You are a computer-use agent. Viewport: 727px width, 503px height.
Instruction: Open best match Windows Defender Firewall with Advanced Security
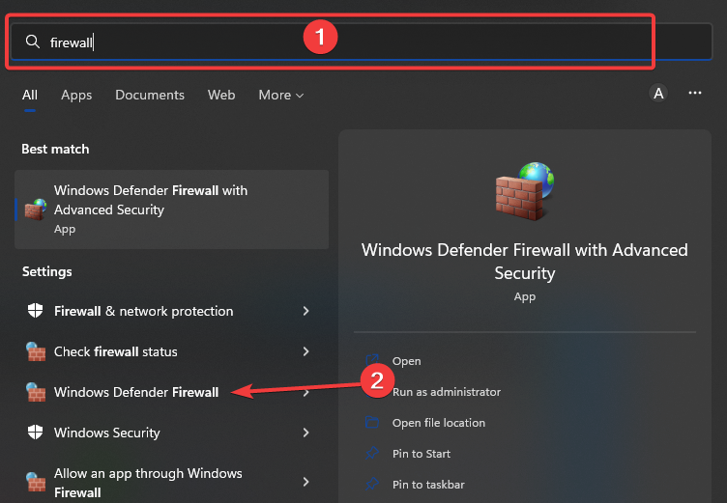click(x=171, y=210)
